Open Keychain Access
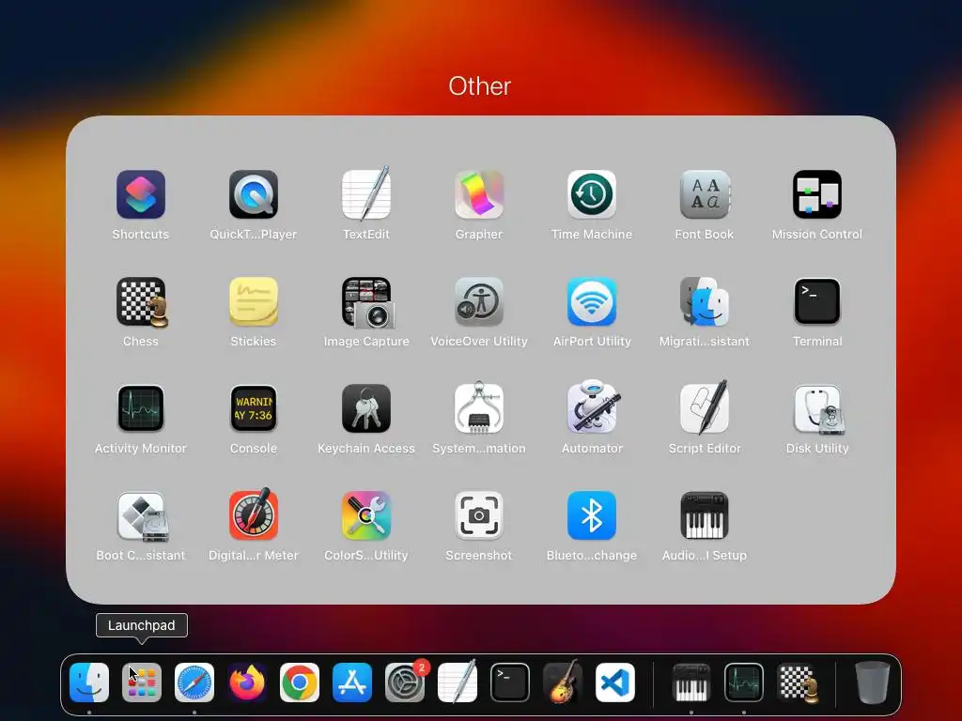 (x=366, y=408)
